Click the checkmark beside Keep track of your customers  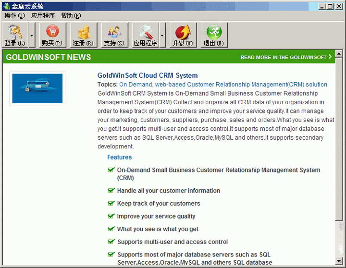pos(111,203)
